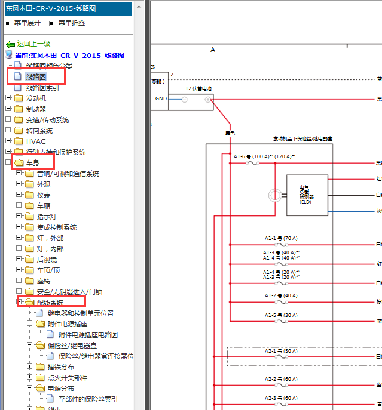Click 附件电源插座电路图 page icon
The height and width of the screenshot is (410, 382).
tap(50, 334)
